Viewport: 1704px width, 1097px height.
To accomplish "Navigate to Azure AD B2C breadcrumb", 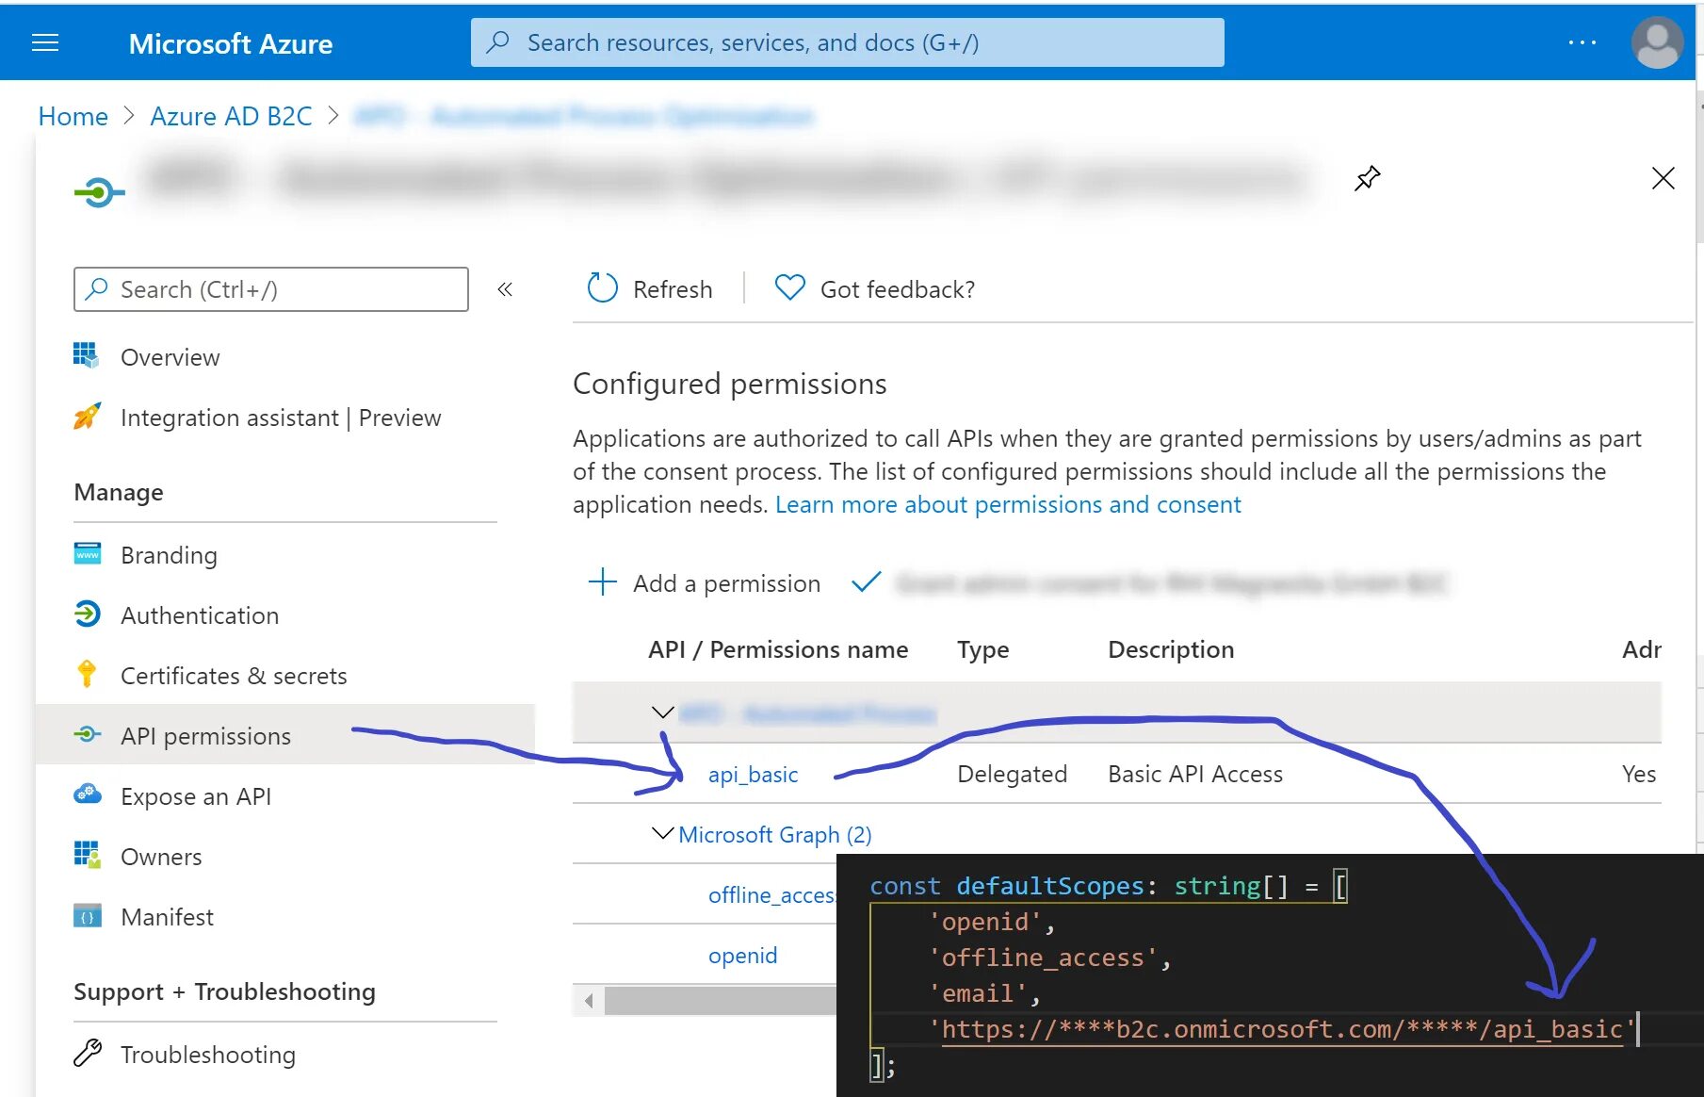I will (231, 116).
